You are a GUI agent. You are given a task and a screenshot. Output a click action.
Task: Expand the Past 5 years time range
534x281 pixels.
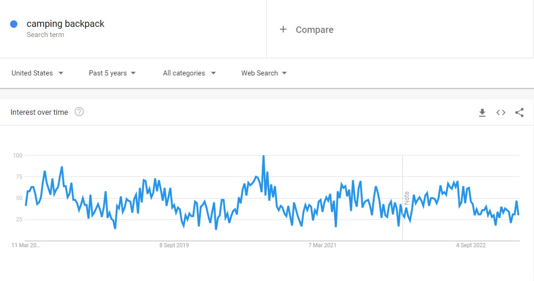pyautogui.click(x=112, y=73)
